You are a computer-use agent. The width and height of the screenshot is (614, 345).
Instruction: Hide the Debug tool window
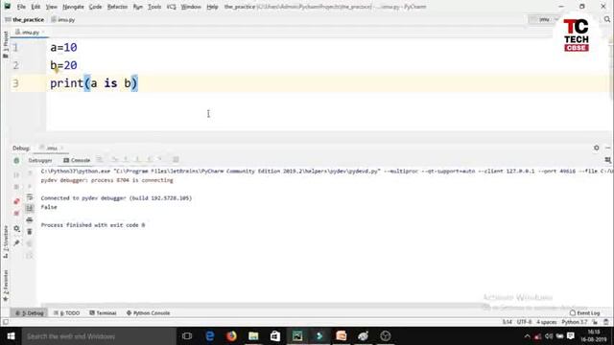(607, 148)
